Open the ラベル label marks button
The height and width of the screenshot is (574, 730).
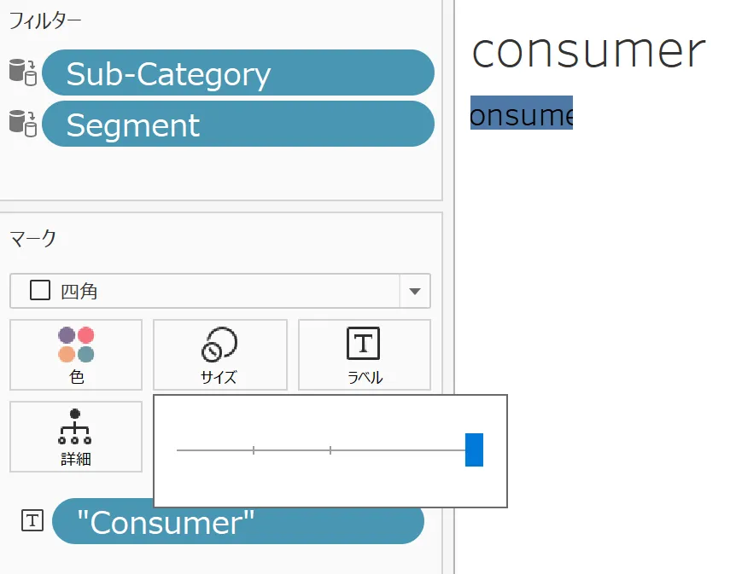364,354
